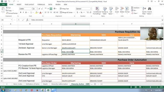
Task: Apply the Borders icon
Action: tap(31, 13)
